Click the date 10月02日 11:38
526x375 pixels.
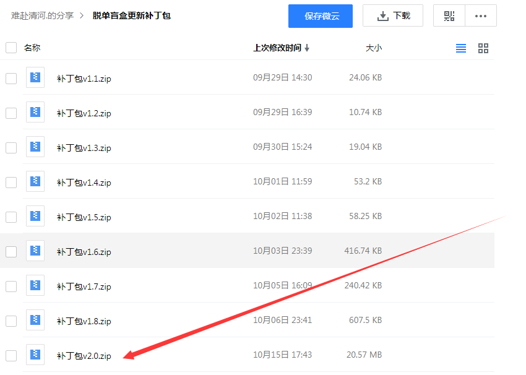(x=282, y=216)
